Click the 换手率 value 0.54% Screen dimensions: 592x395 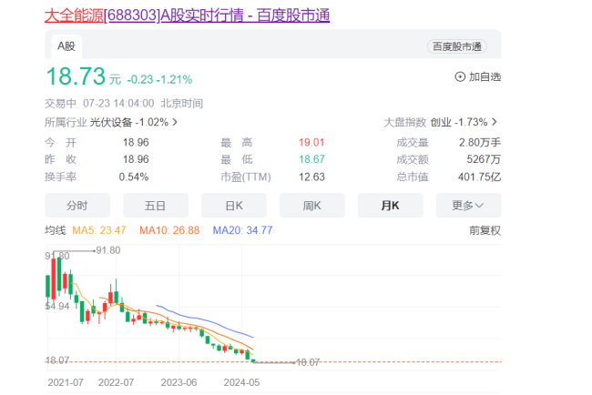134,177
